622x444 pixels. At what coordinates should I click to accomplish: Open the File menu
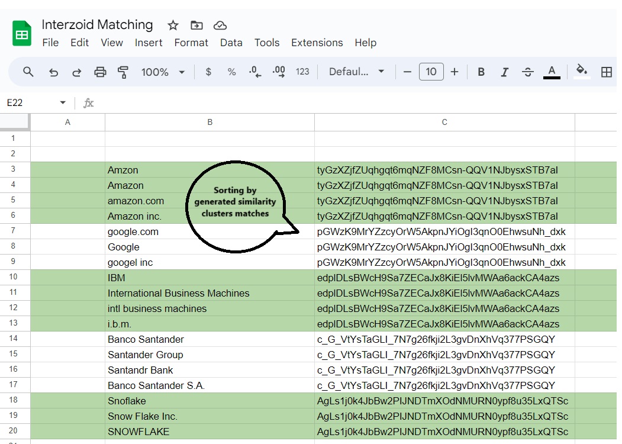coord(50,43)
